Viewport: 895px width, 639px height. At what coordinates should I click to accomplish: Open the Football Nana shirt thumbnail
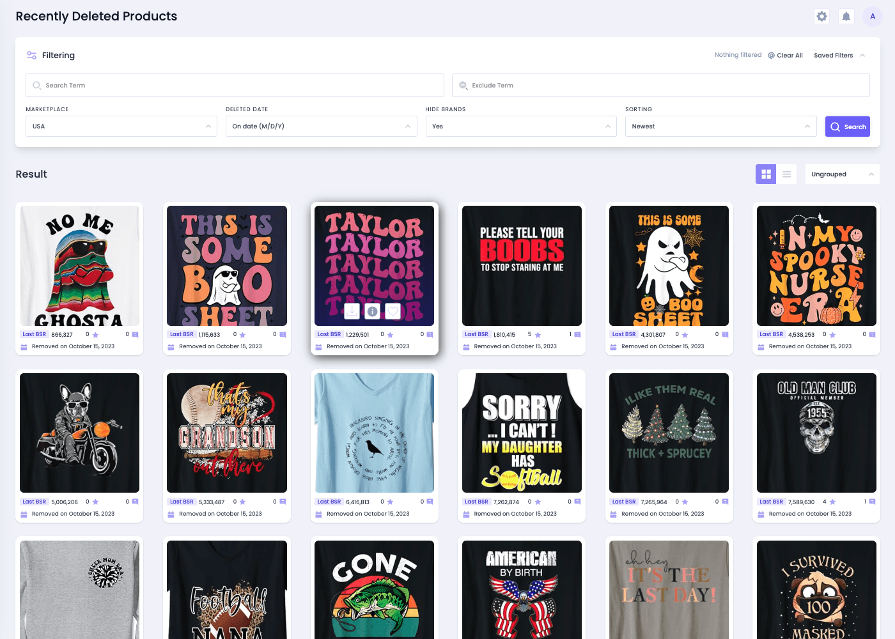(227, 590)
